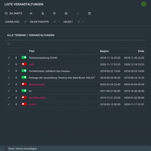Enable the red switch for Ajlkdjfkasdjklfj
This screenshot has height=151, width=151.
24,97
